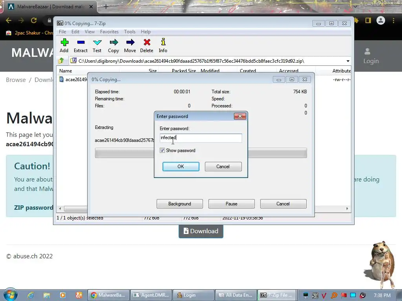Click the Chrome side panel icon
The image size is (402, 301).
pyautogui.click(x=368, y=20)
